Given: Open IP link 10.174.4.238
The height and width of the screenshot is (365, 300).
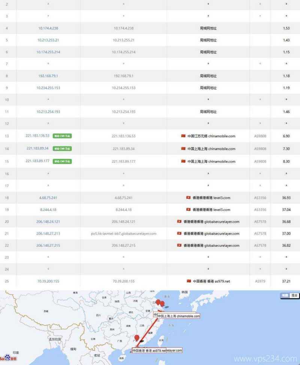Looking at the screenshot, I should (x=48, y=28).
